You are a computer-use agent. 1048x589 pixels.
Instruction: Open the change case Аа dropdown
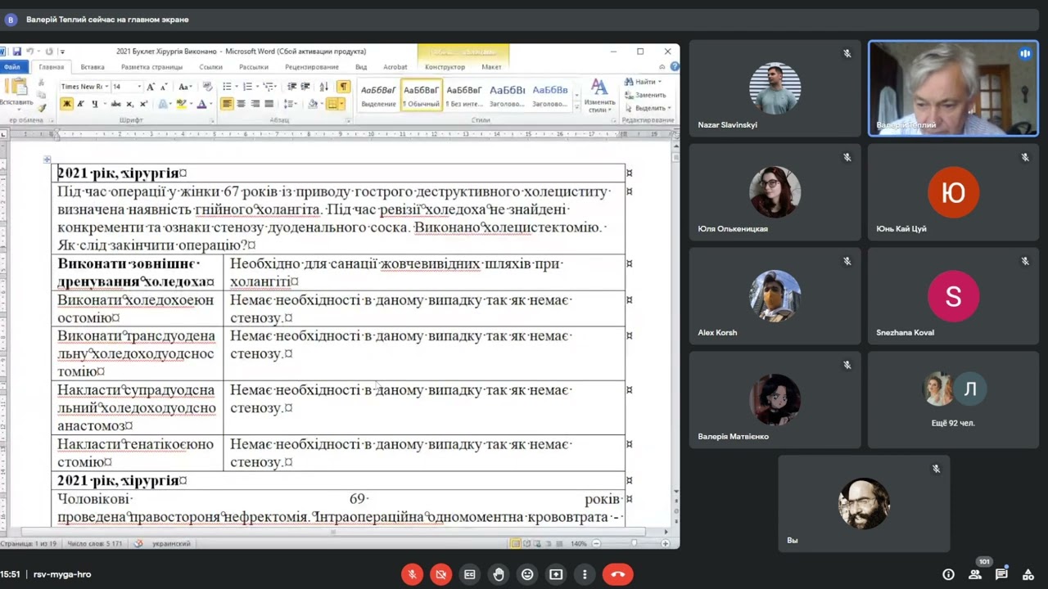click(x=185, y=87)
